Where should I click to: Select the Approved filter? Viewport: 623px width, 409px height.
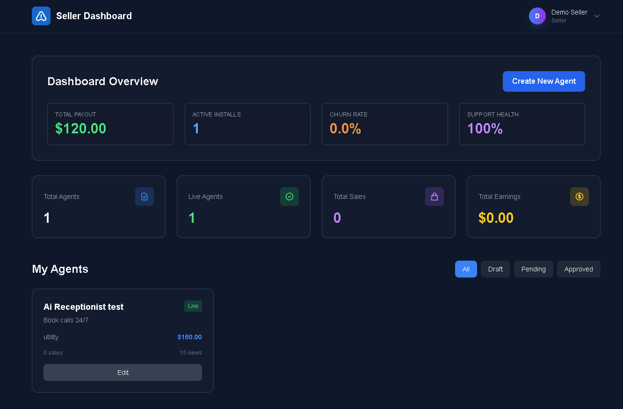tap(579, 269)
